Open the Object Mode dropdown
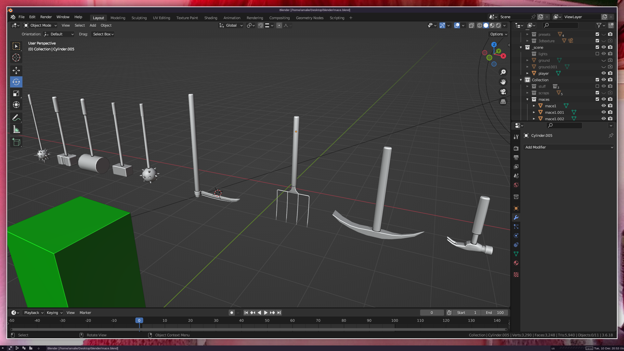This screenshot has height=351, width=624. coord(41,25)
